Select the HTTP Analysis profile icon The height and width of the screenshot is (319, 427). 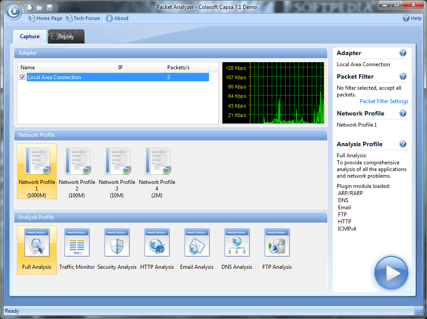pyautogui.click(x=157, y=242)
